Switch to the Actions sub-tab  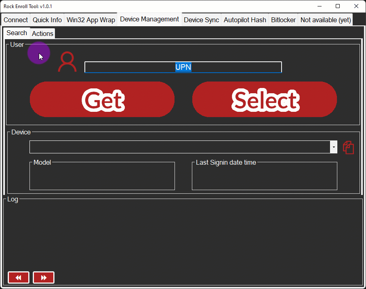point(42,34)
